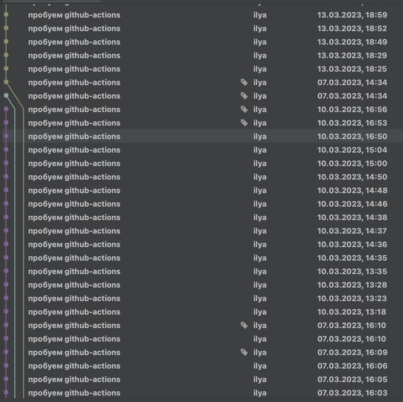Screen dimensions: 403x402
Task: Click the teal commit node in the graph
Action: tap(6, 95)
